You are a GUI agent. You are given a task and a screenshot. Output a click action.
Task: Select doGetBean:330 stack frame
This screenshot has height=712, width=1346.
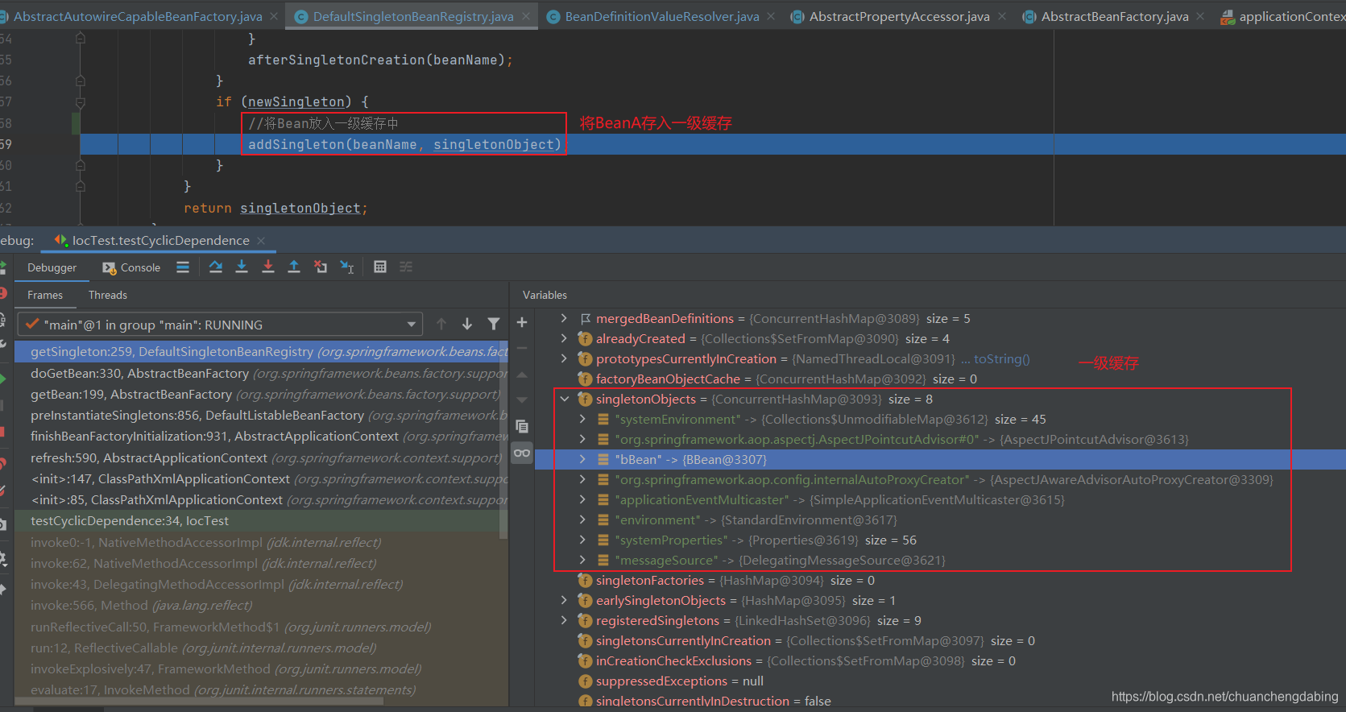261,373
